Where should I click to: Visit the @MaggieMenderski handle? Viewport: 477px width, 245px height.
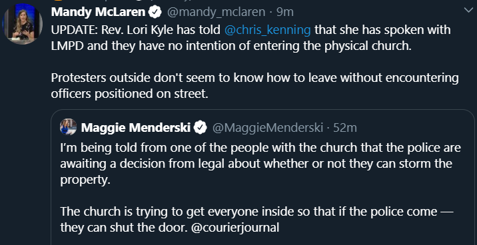(x=268, y=128)
